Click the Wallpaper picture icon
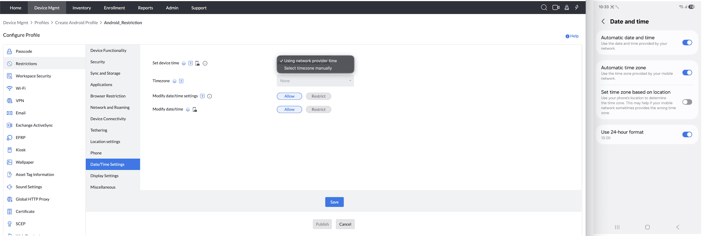Image resolution: width=704 pixels, height=236 pixels. pyautogui.click(x=10, y=162)
